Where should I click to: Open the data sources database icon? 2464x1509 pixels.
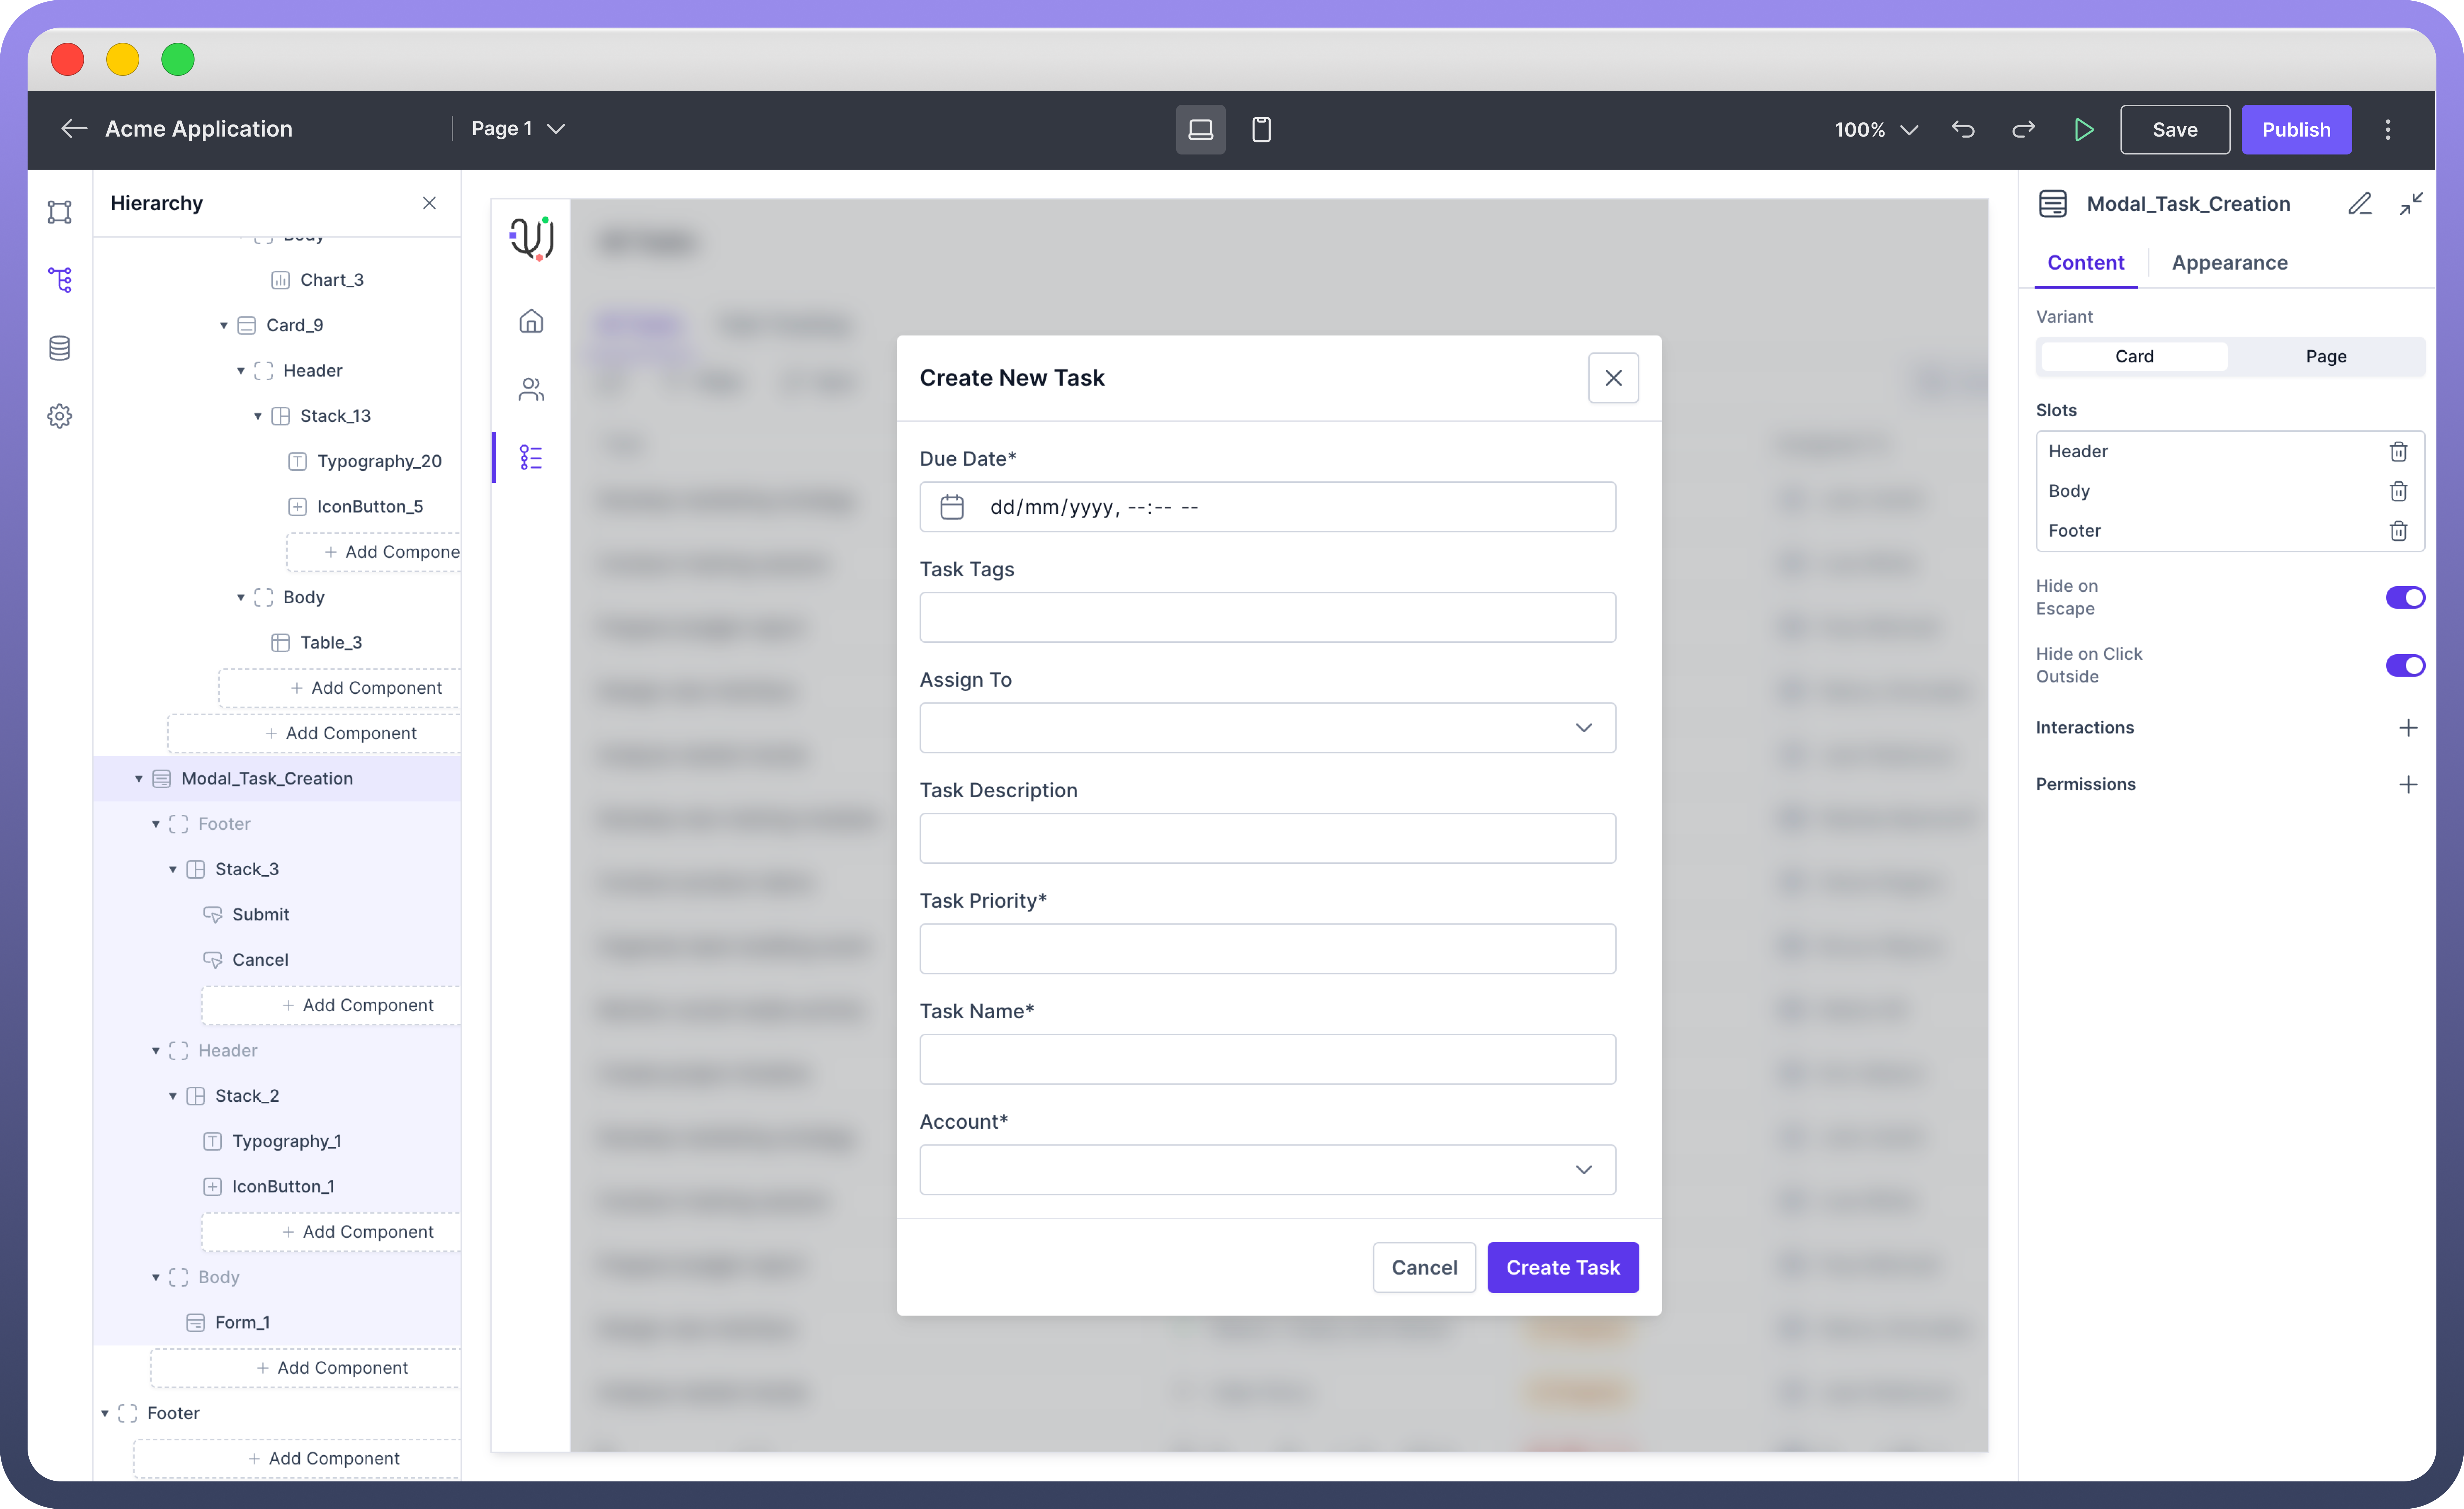(x=59, y=348)
